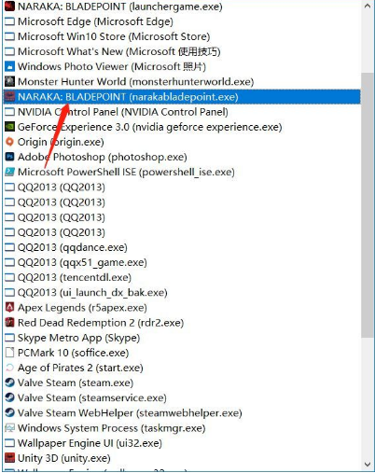Viewport: 375px width, 473px height.
Task: Pick Skype Metro App entry
Action: [182, 338]
